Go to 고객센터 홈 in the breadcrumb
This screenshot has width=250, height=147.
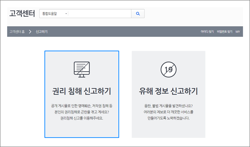[x=17, y=31]
